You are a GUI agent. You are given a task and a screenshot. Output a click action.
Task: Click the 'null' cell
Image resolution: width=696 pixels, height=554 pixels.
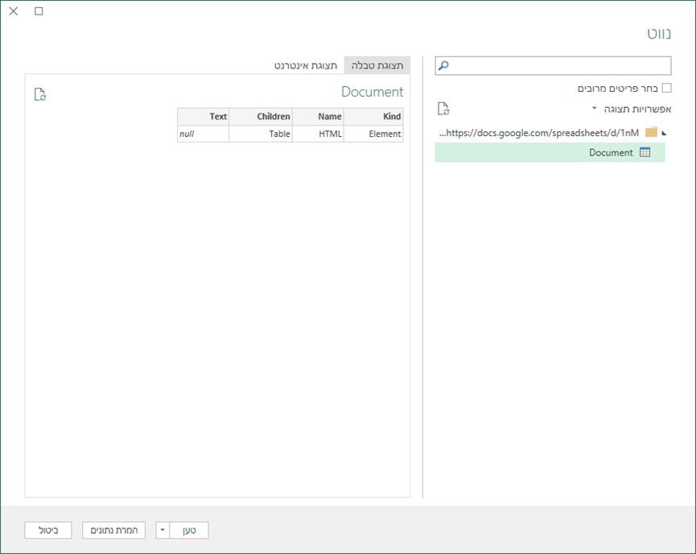204,134
